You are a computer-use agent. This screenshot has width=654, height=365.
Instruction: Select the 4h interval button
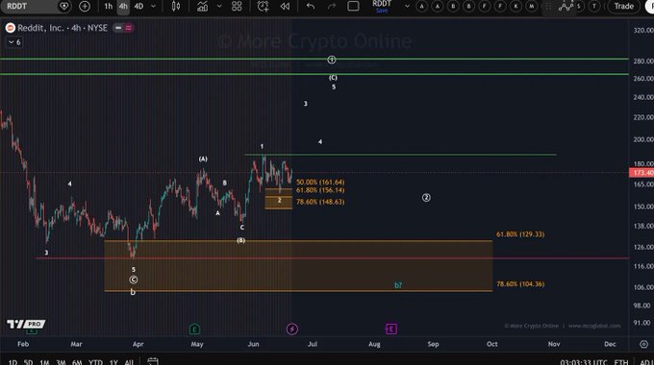coord(123,7)
